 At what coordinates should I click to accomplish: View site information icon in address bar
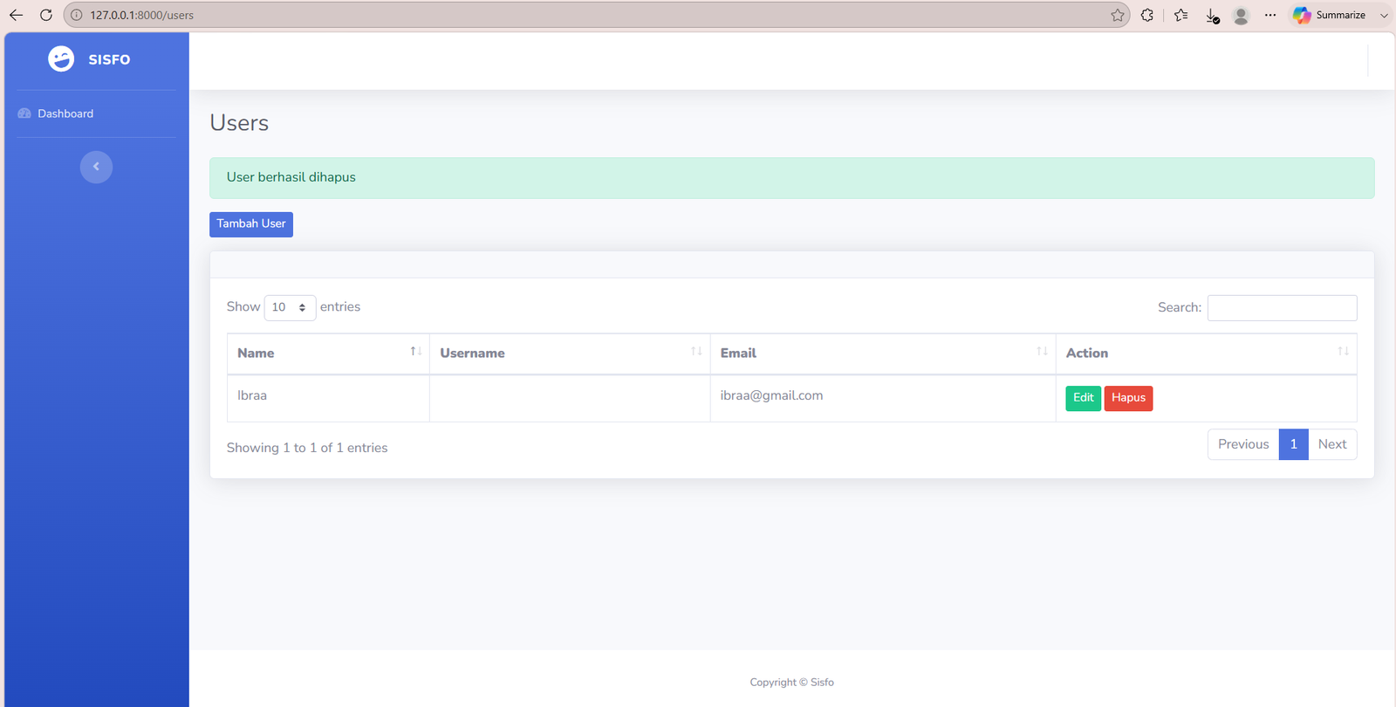77,15
